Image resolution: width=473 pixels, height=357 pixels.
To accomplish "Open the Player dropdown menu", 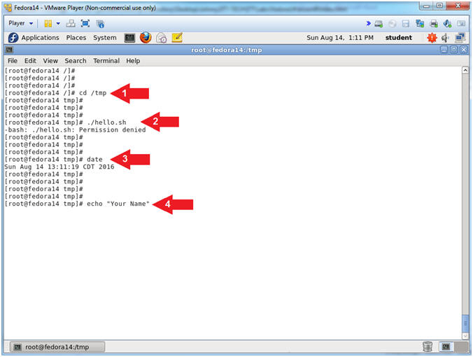I will [20, 23].
